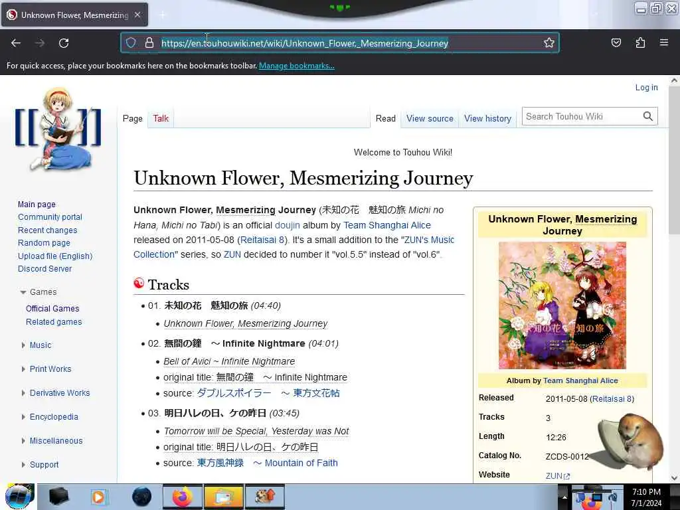Viewport: 680px width, 510px height.
Task: Expand the Music sidebar section
Action: 23,345
